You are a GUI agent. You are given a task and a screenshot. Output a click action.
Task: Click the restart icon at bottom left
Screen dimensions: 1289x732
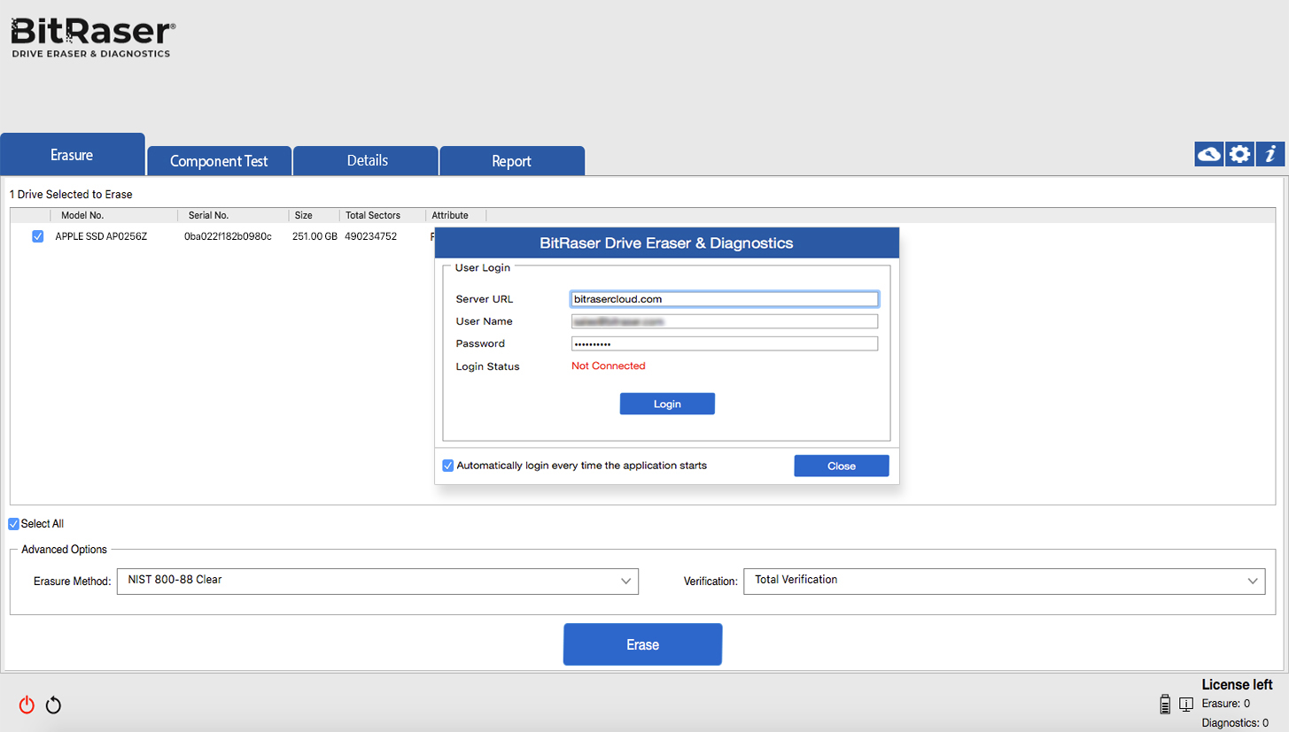click(53, 705)
